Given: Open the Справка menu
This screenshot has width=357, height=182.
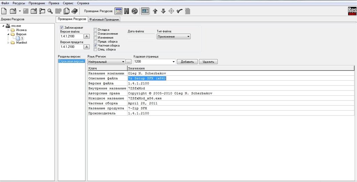Looking at the screenshot, I should (x=83, y=3).
